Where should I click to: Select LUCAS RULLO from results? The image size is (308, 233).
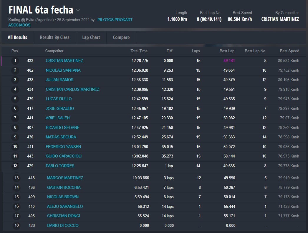tap(59, 99)
